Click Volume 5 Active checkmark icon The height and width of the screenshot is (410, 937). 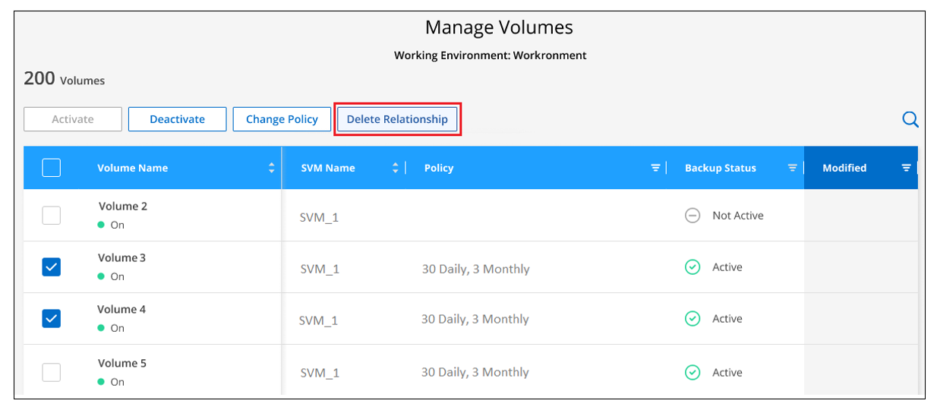coord(692,373)
